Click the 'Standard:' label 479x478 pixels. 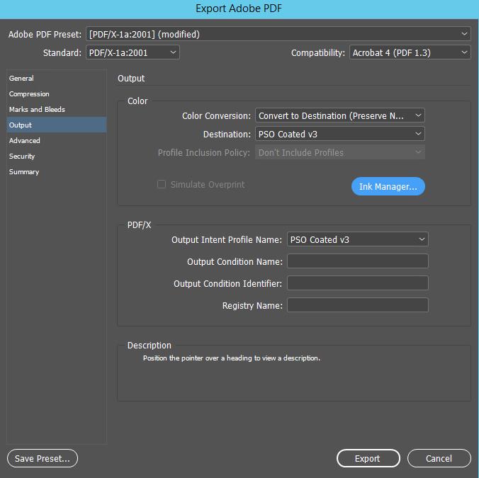(62, 53)
